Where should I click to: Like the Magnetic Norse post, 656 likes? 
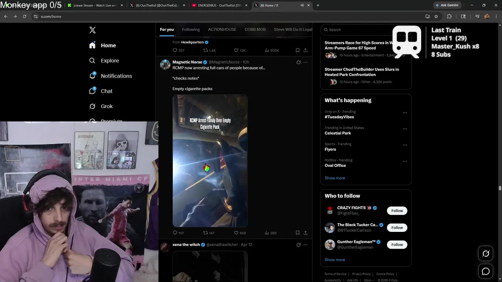click(240, 233)
